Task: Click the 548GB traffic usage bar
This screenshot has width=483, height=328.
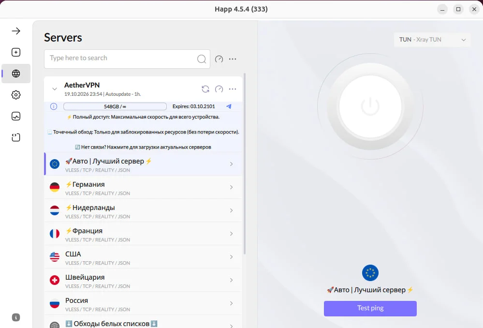Action: point(115,106)
